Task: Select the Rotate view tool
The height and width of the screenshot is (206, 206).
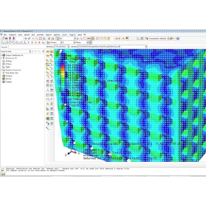Action: 30,38
